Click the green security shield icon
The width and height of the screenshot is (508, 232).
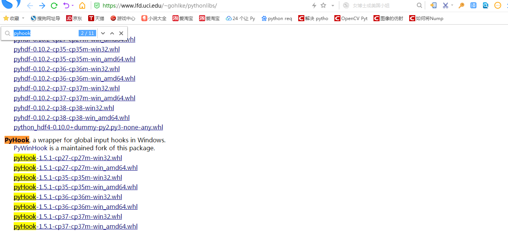pos(97,6)
